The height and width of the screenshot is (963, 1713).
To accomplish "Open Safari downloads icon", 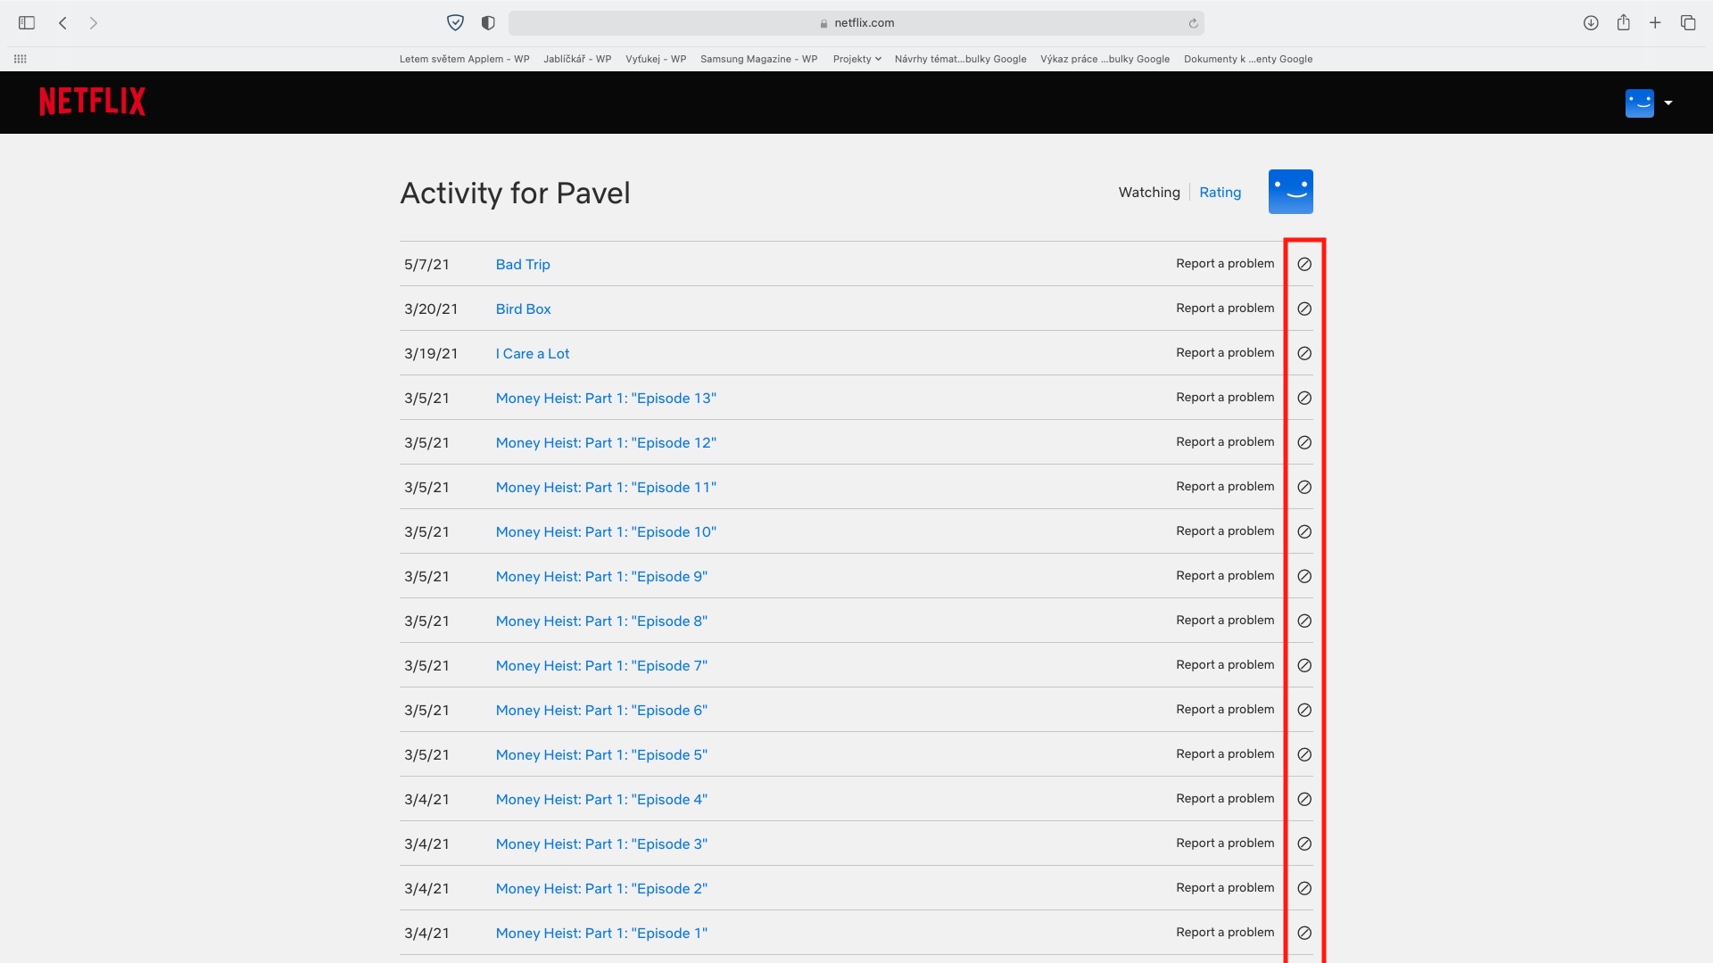I will pos(1590,23).
